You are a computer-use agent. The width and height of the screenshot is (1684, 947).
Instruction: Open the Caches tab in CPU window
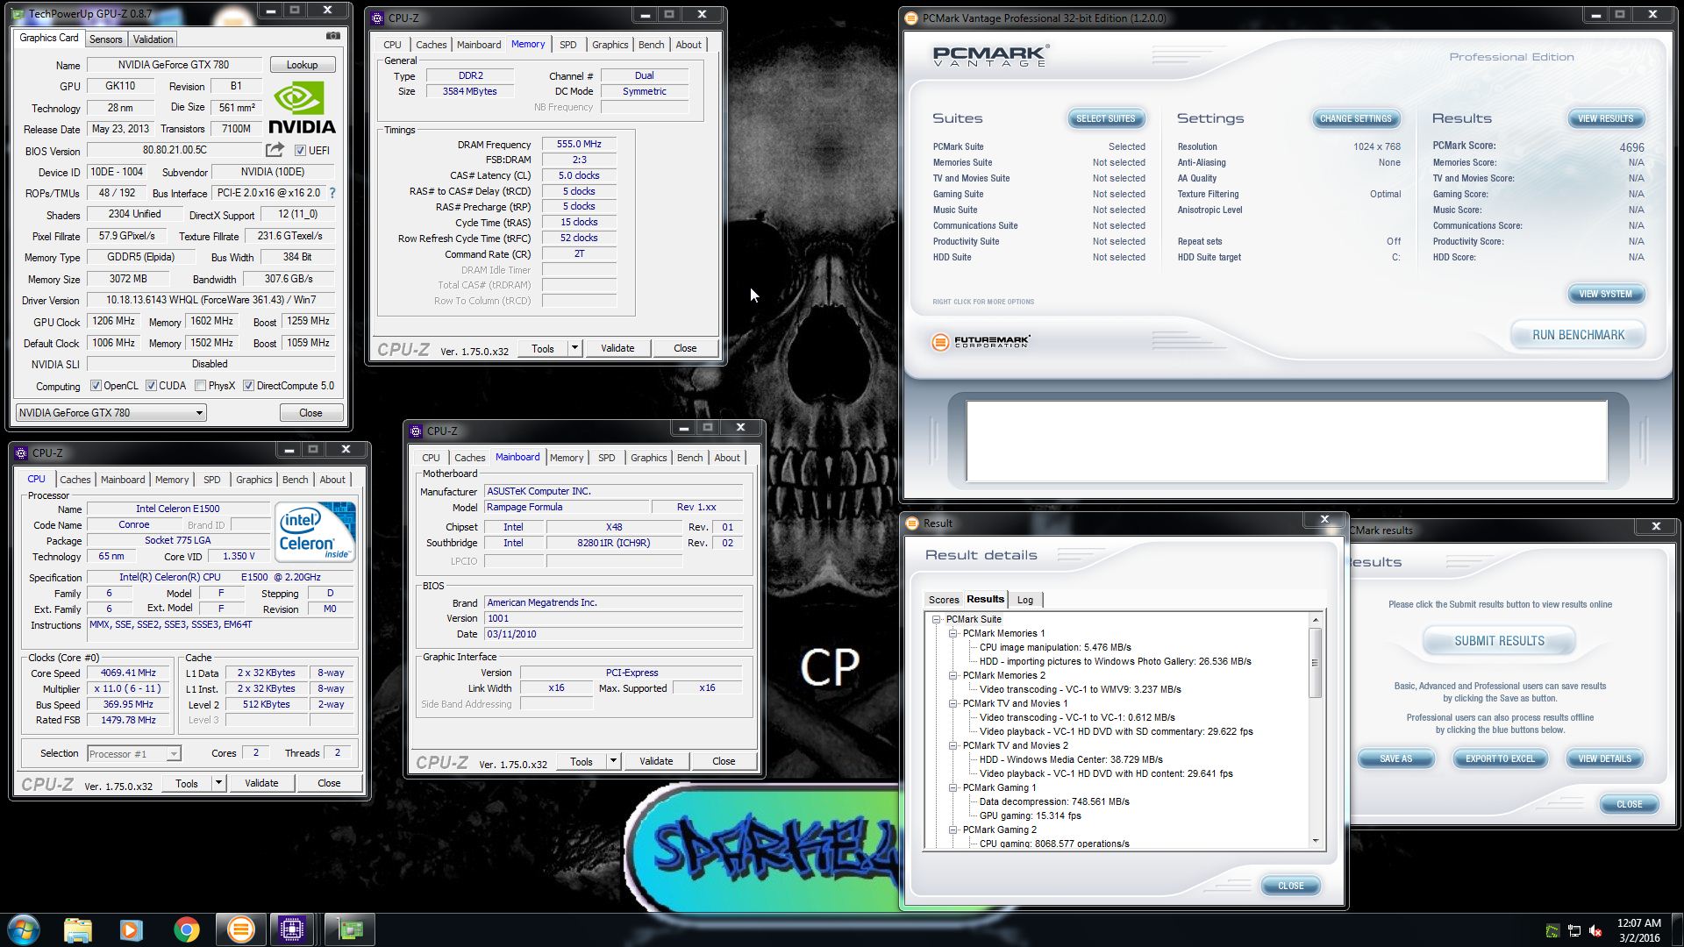point(75,480)
